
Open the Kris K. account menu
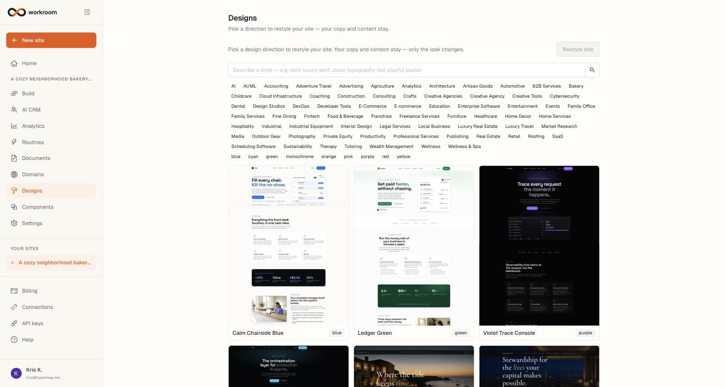click(51, 373)
